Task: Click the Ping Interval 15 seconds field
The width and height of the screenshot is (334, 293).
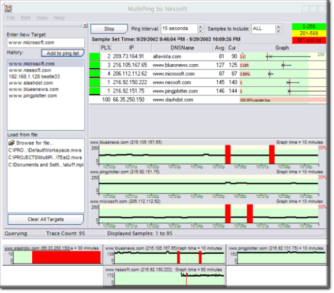Action: [179, 28]
